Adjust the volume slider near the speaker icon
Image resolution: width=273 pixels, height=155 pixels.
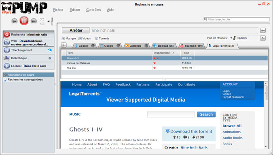pos(52,21)
